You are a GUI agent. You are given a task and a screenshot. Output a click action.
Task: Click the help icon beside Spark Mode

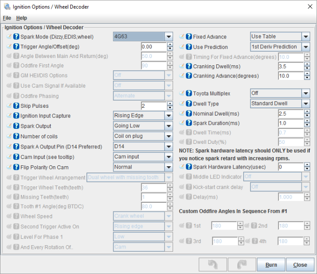point(16,37)
